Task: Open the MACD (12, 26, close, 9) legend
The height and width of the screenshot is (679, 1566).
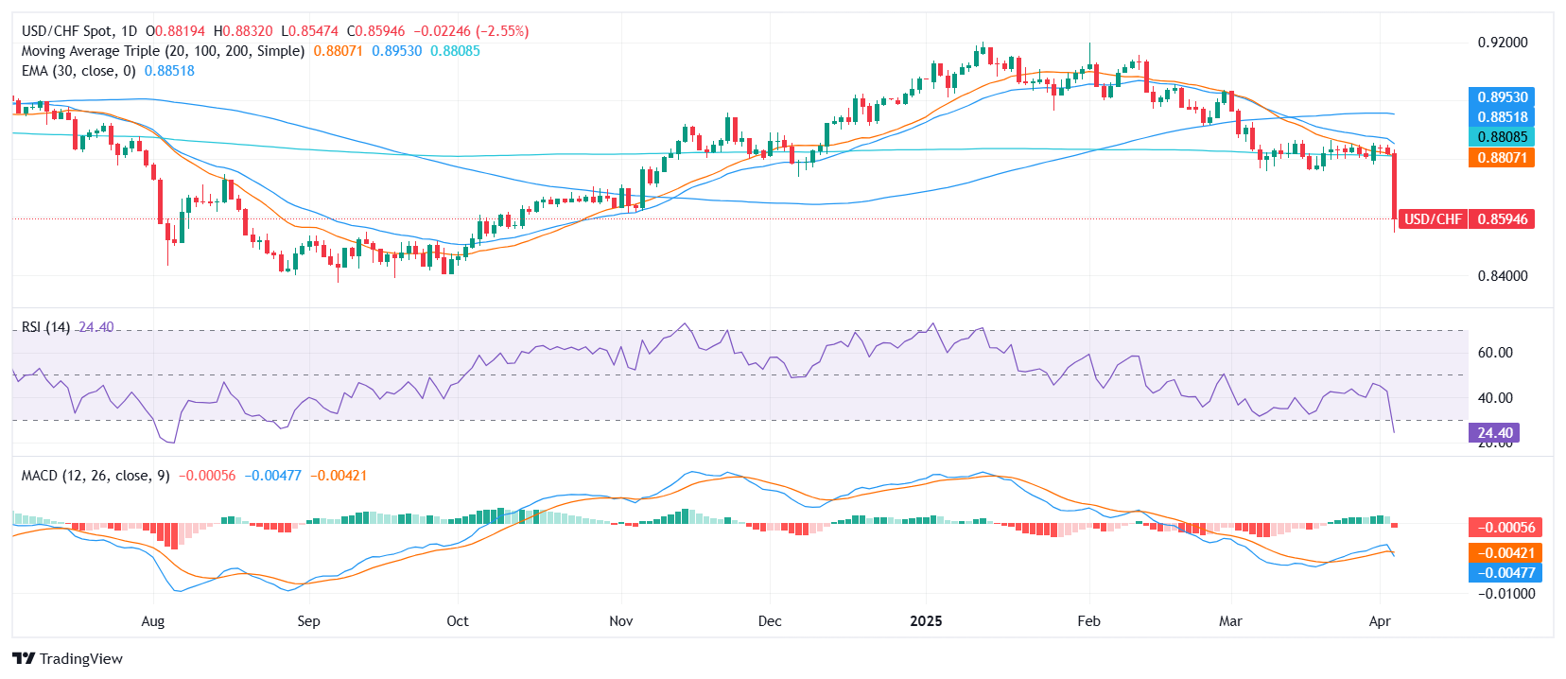Action: point(96,476)
